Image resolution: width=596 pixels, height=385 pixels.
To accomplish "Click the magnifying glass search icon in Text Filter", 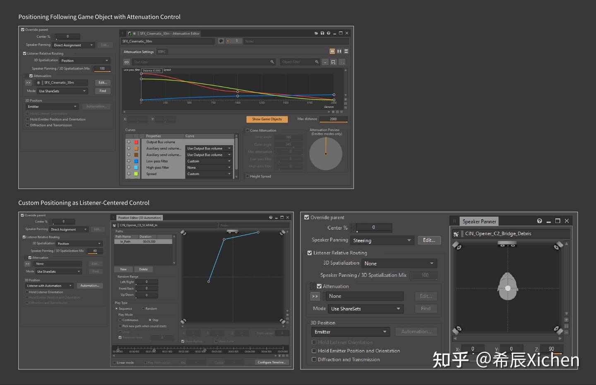I will tap(272, 62).
